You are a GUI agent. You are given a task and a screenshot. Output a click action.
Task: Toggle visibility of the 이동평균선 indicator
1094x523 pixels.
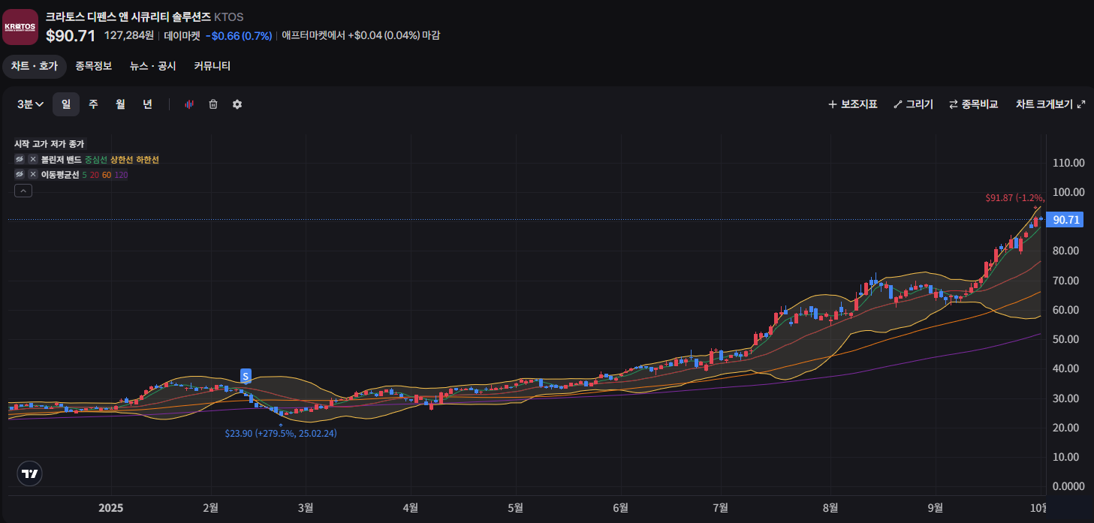click(20, 174)
